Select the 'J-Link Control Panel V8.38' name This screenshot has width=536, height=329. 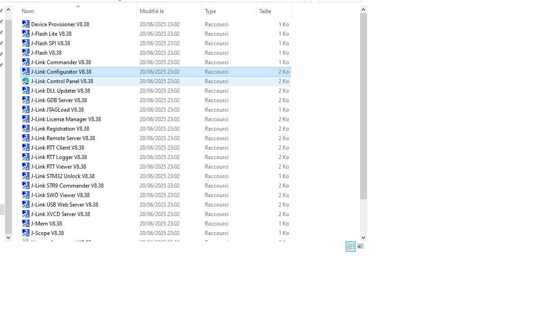pos(62,81)
